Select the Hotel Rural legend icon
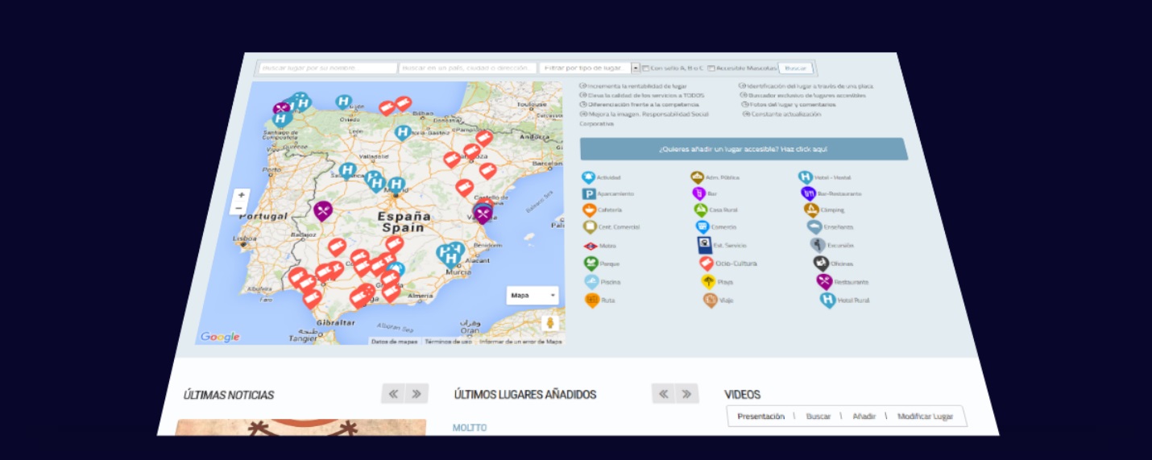The height and width of the screenshot is (460, 1152). [x=827, y=300]
